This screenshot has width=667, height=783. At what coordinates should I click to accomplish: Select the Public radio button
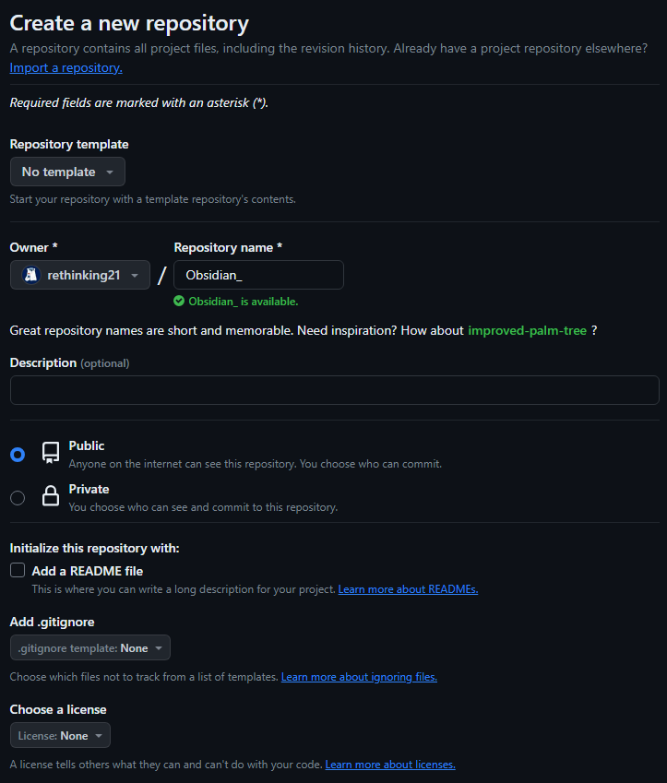click(17, 452)
